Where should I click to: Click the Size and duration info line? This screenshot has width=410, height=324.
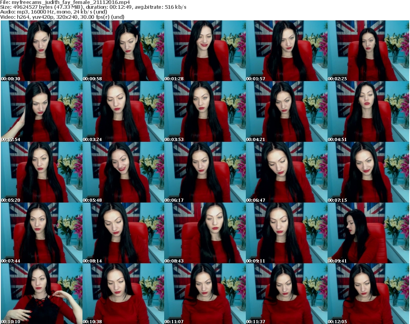pyautogui.click(x=93, y=7)
